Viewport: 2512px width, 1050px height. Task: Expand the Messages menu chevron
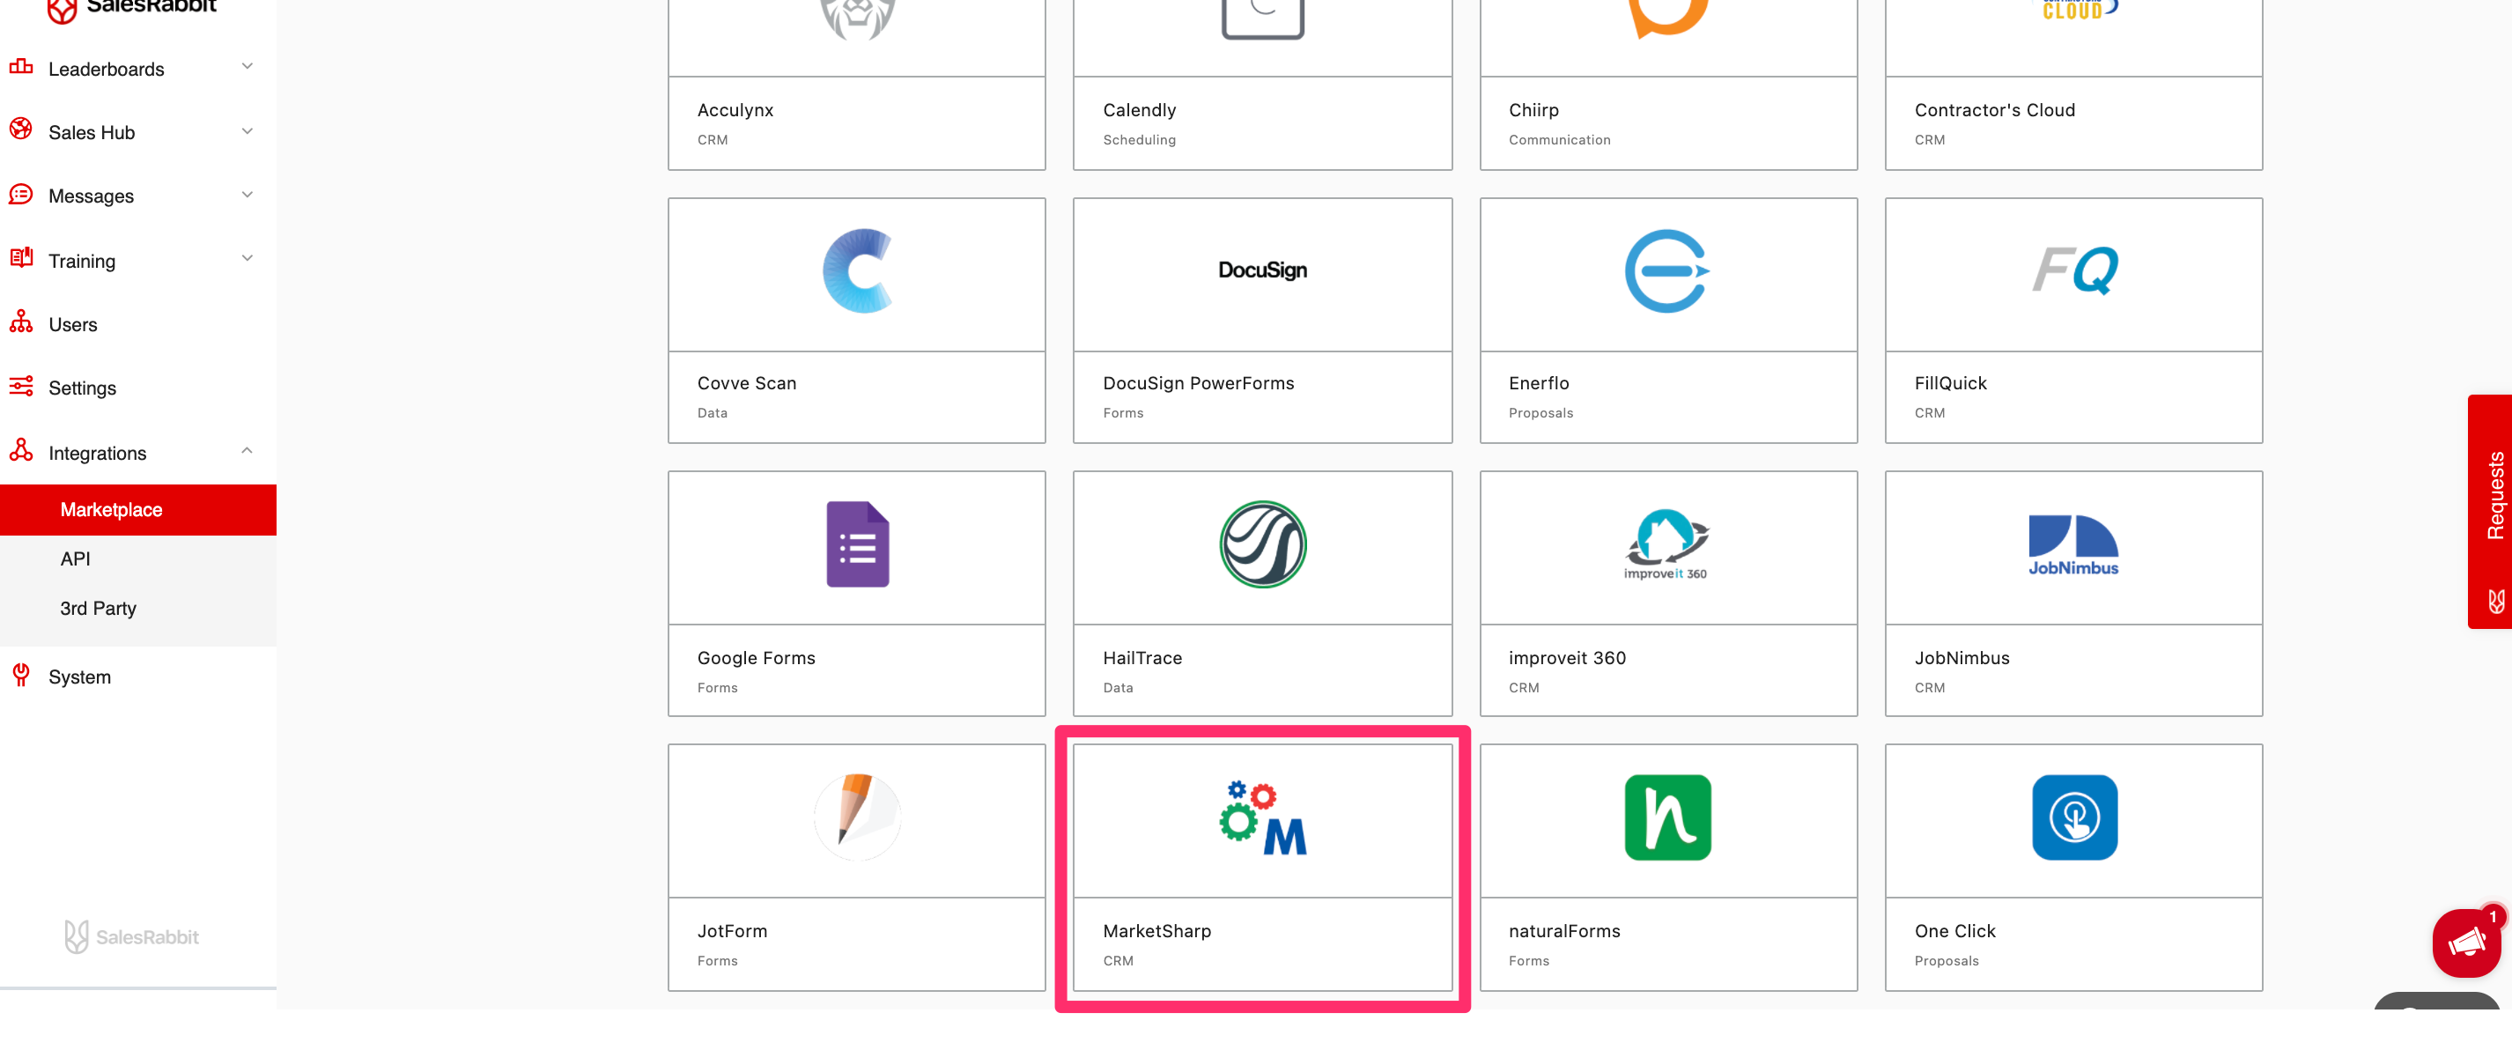(247, 195)
